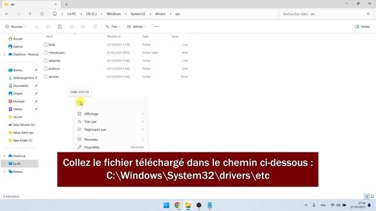The image size is (376, 211).
Task: Toggle the Détails pane button
Action: 362,26
